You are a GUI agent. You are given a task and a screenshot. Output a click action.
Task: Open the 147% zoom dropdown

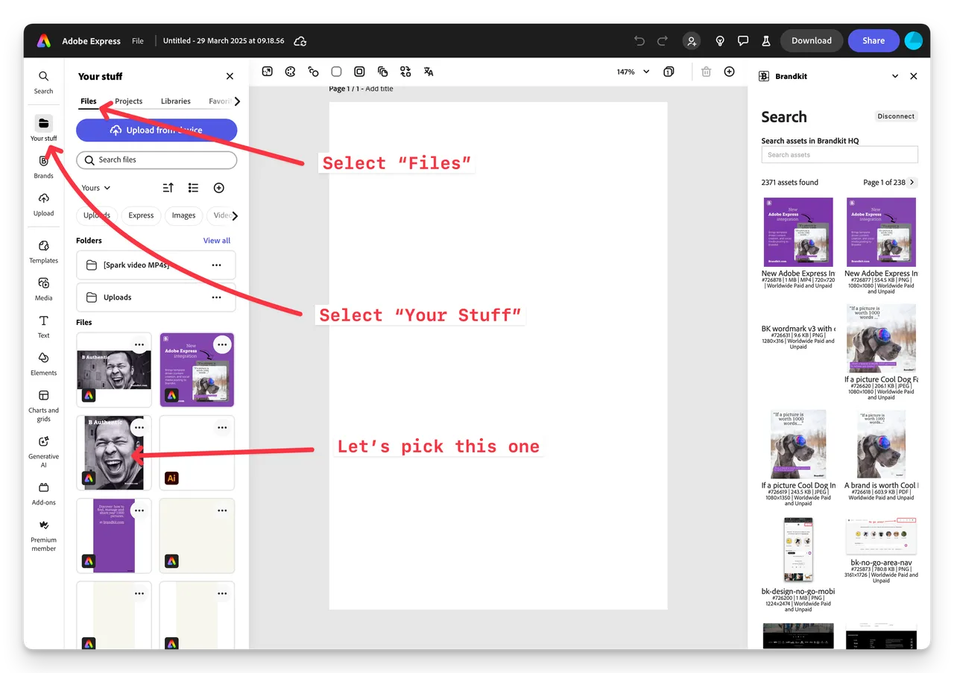tap(633, 72)
